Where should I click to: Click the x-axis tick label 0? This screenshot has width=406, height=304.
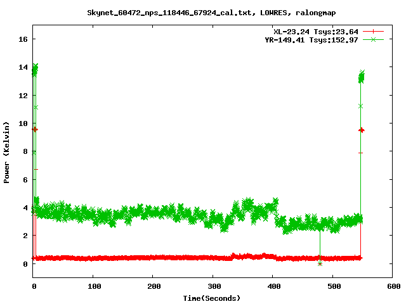coord(34,286)
